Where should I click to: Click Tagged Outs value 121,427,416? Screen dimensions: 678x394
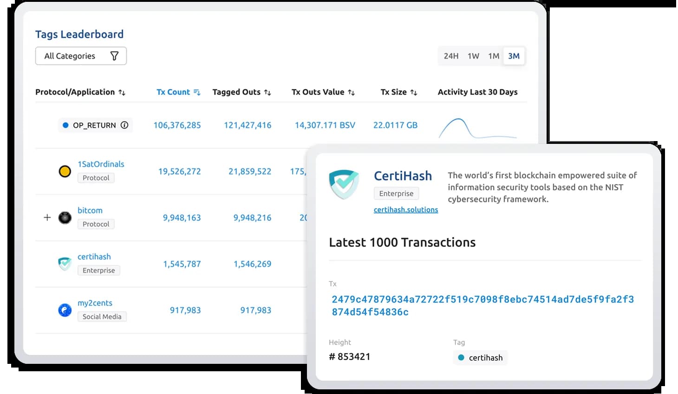[248, 125]
